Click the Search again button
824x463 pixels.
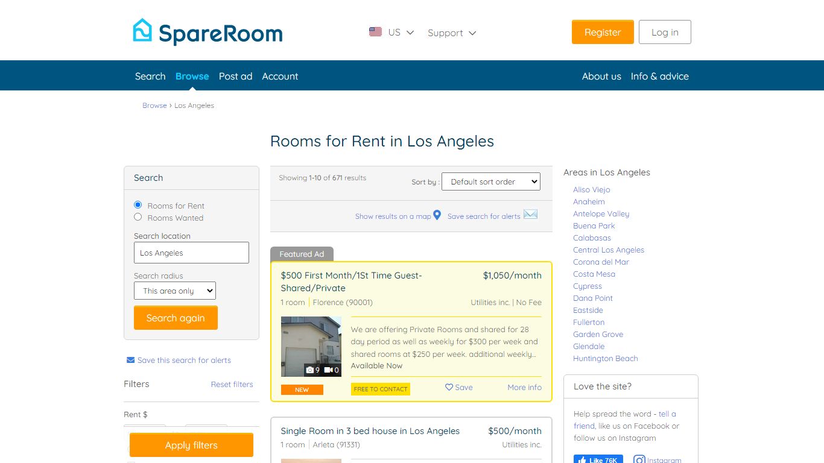tap(176, 318)
